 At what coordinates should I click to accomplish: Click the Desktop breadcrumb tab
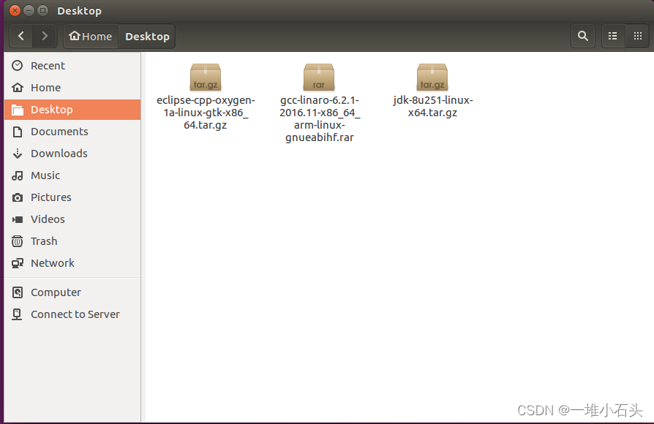146,36
